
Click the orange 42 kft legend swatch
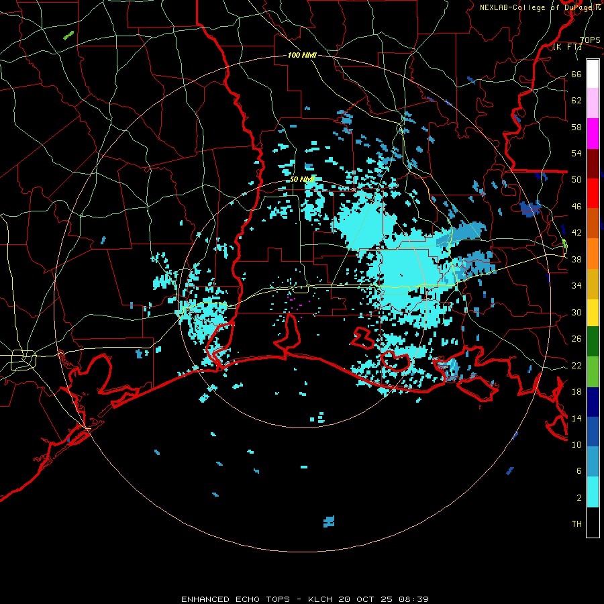click(x=593, y=254)
